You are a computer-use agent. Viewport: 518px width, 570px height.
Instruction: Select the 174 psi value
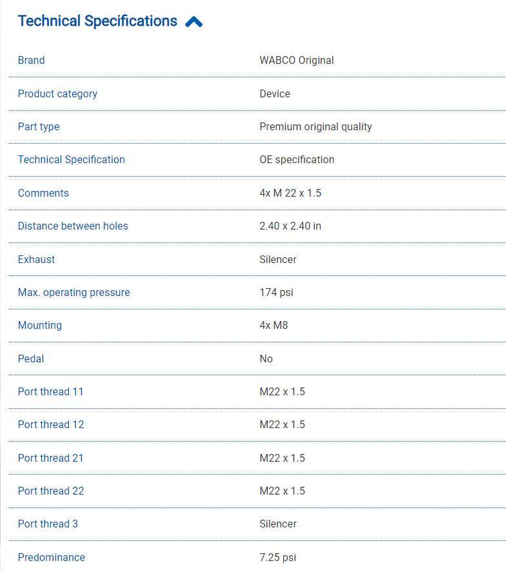[x=276, y=293]
